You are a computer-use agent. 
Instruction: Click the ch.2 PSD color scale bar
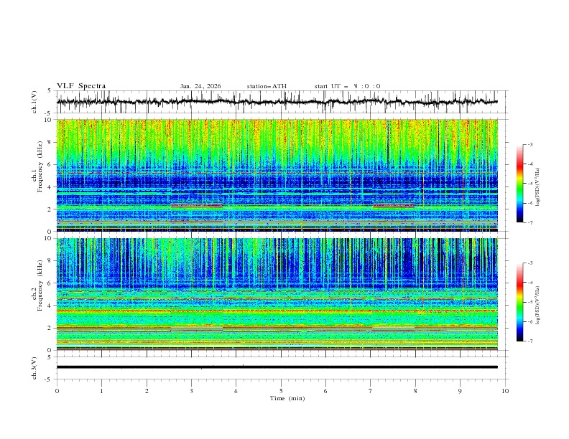click(x=520, y=302)
